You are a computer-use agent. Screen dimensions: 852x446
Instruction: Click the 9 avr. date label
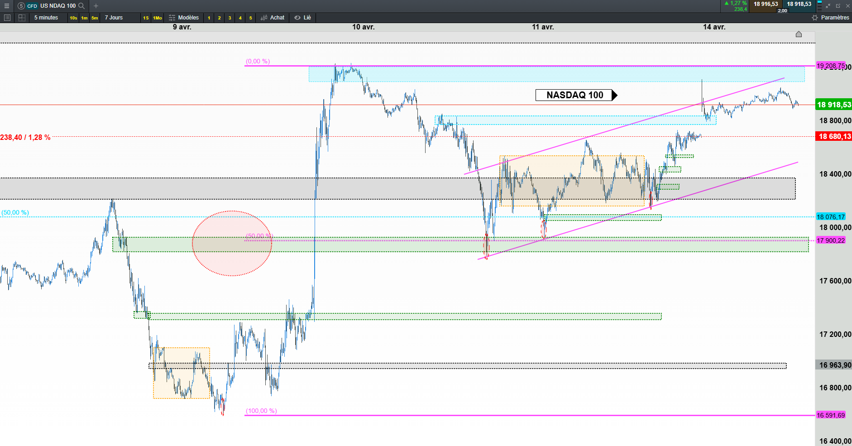[x=182, y=27]
